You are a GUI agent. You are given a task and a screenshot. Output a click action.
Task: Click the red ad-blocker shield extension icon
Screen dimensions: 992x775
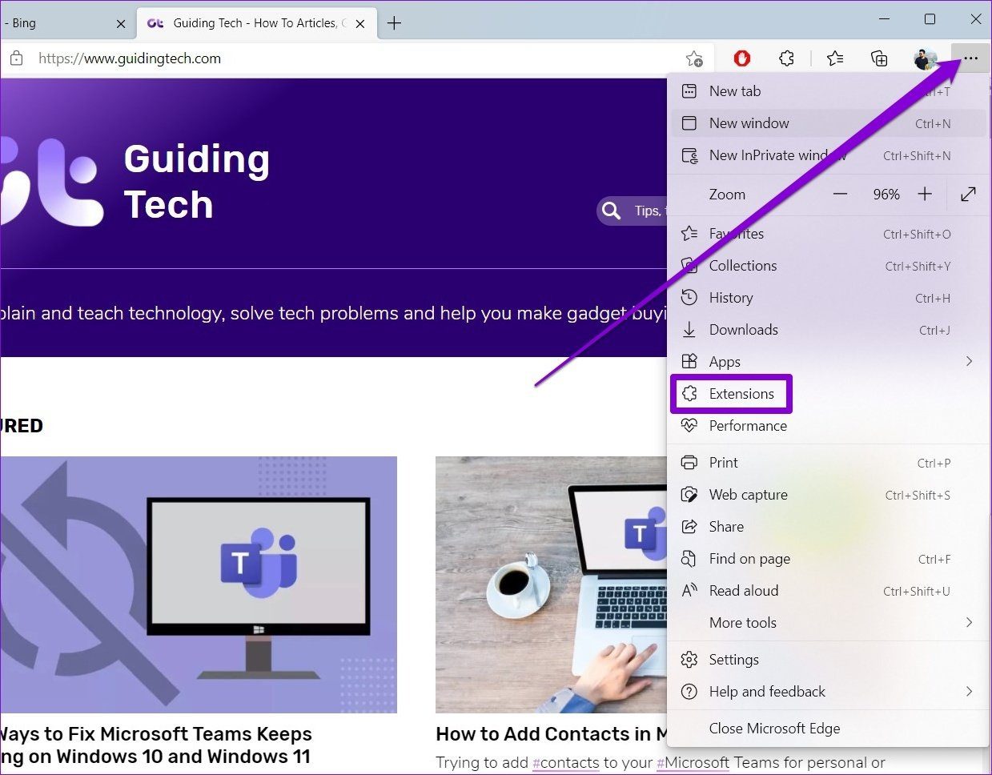[x=742, y=58]
